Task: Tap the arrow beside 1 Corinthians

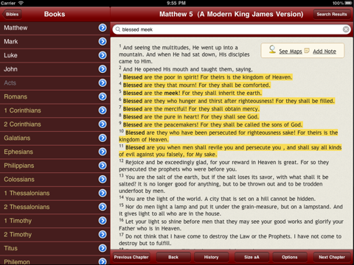Action: 103,110
